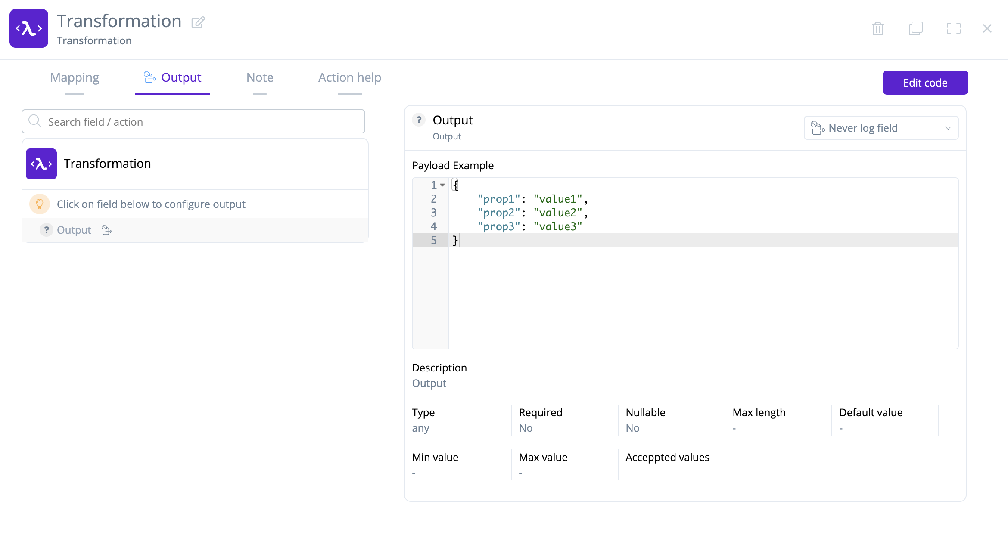Image resolution: width=1008 pixels, height=535 pixels.
Task: Open the Never log field dropdown
Action: [880, 128]
